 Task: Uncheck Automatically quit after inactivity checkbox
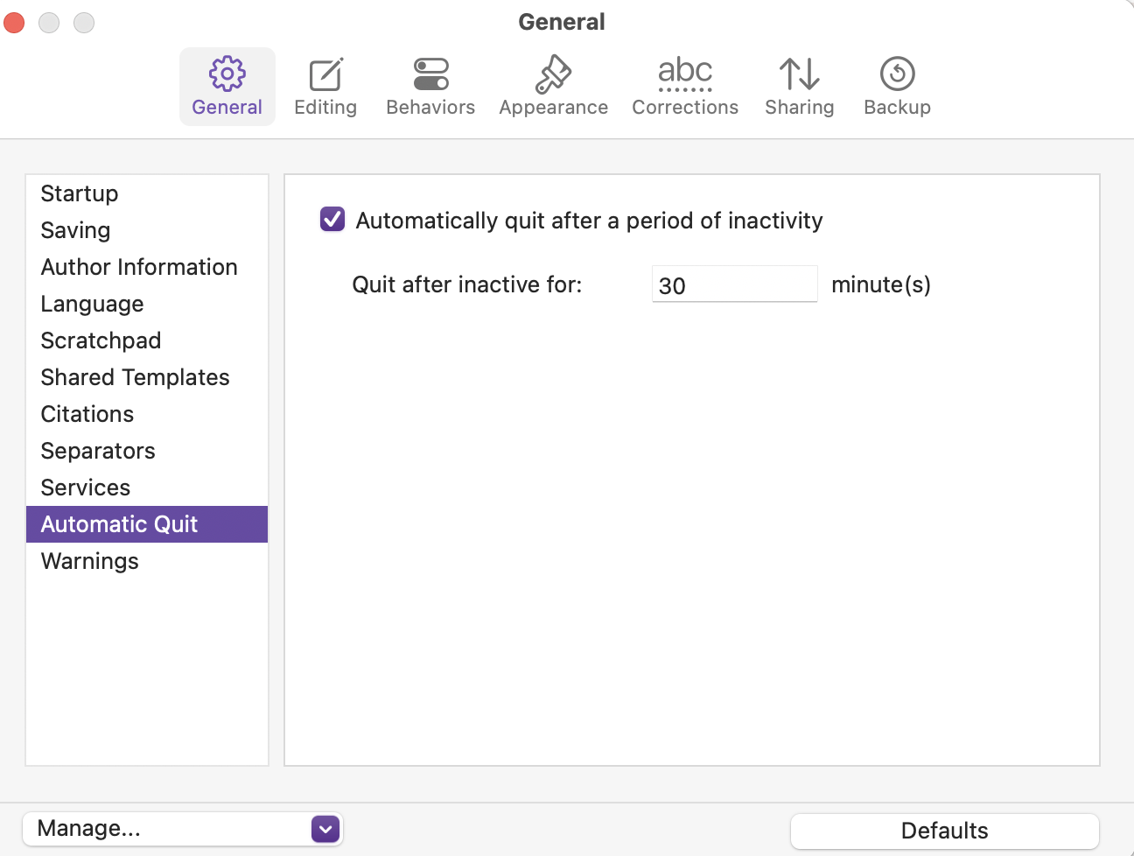click(332, 220)
